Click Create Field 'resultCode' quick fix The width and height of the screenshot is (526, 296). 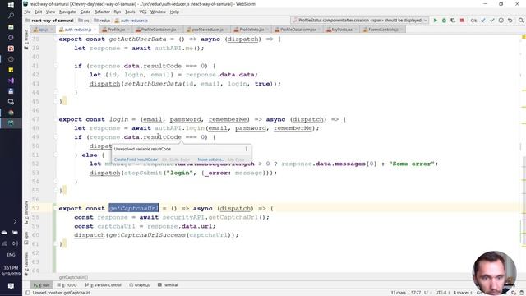136,160
